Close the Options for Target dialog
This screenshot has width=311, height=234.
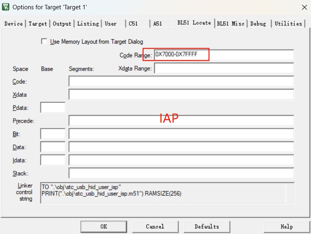[x=304, y=7]
